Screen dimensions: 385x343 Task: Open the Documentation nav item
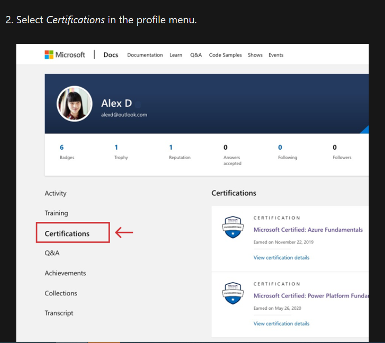pyautogui.click(x=145, y=55)
